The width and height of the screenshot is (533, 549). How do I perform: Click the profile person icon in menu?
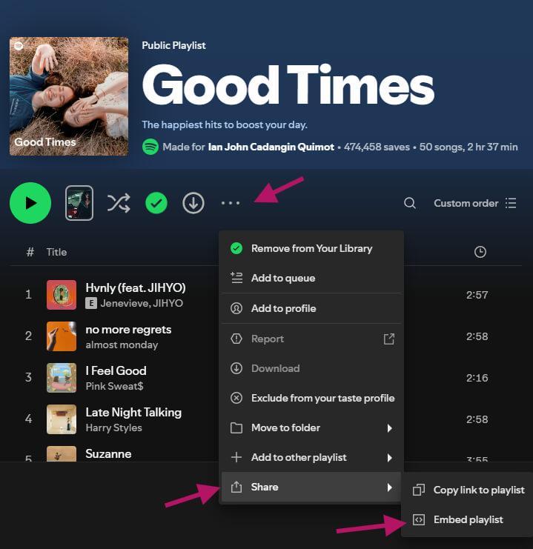click(236, 308)
